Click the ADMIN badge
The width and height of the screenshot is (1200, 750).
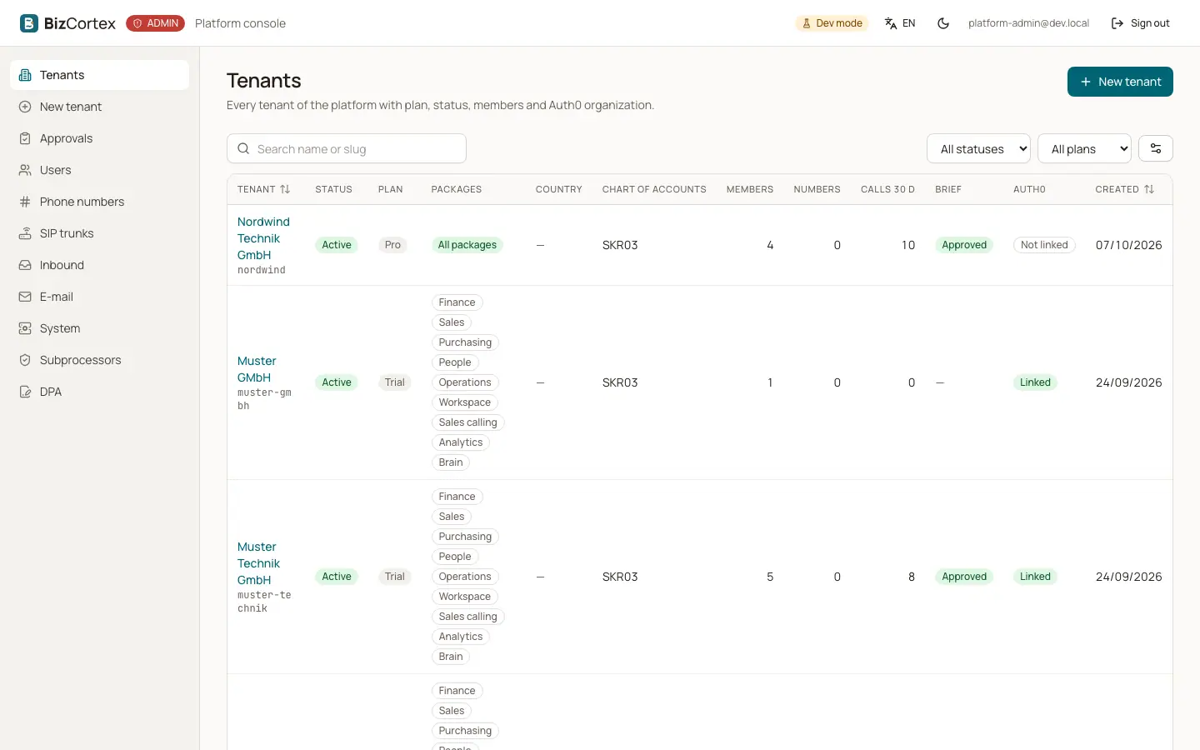click(155, 23)
